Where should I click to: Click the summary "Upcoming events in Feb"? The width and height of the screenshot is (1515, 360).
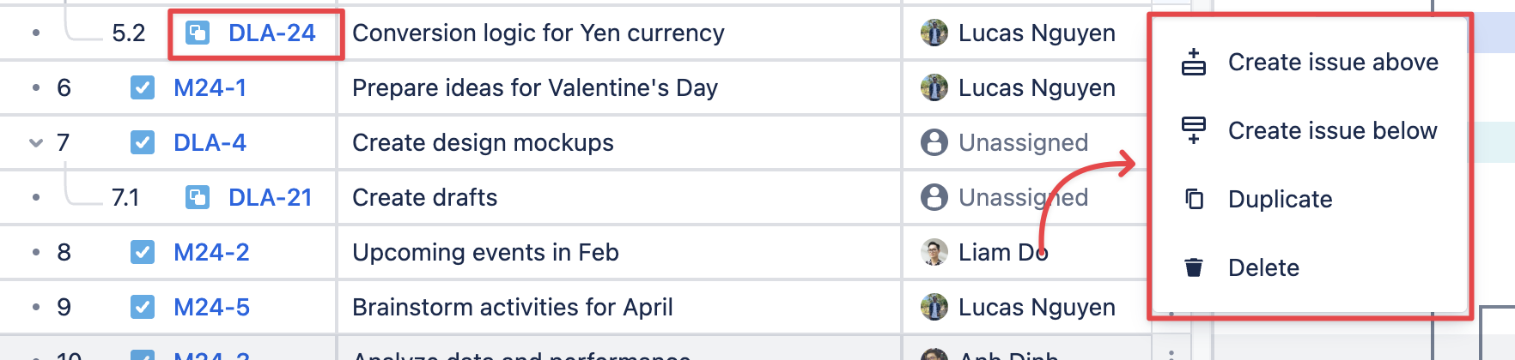485,252
